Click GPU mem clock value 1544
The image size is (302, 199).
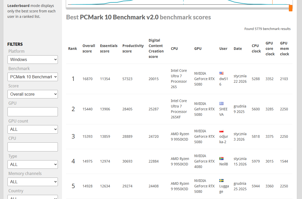click(284, 161)
